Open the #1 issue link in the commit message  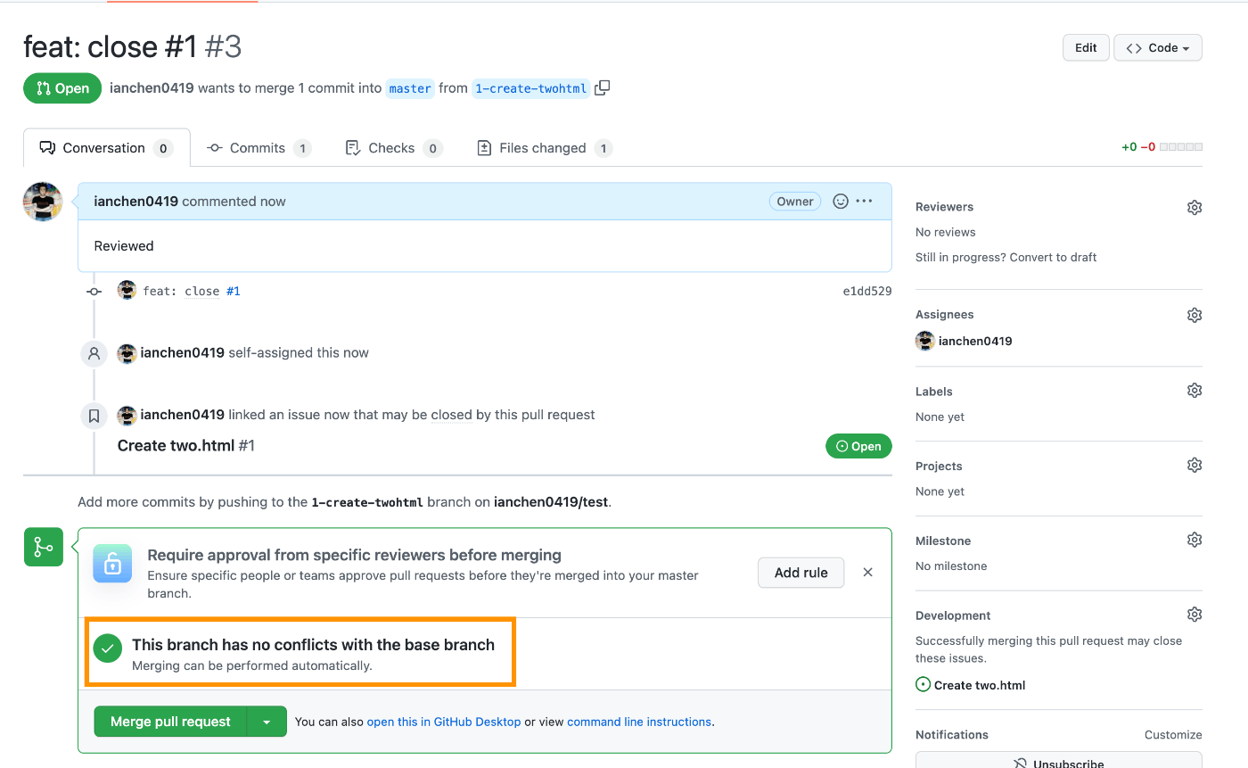(x=234, y=291)
